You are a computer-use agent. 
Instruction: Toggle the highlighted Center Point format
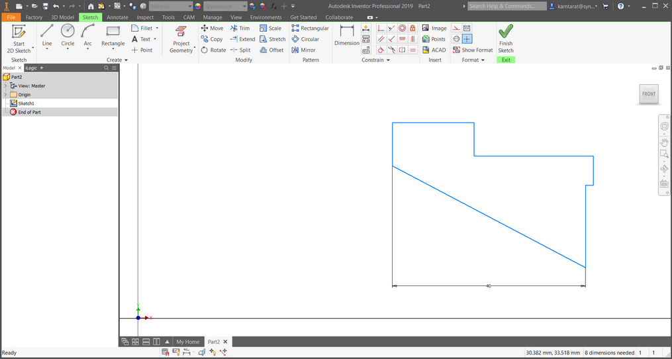pos(467,39)
